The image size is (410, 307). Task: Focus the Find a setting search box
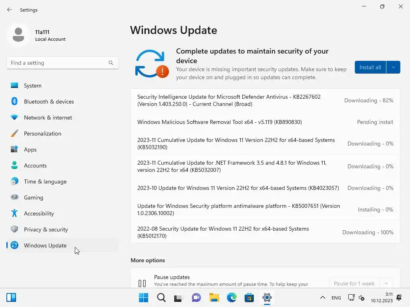[x=62, y=63]
